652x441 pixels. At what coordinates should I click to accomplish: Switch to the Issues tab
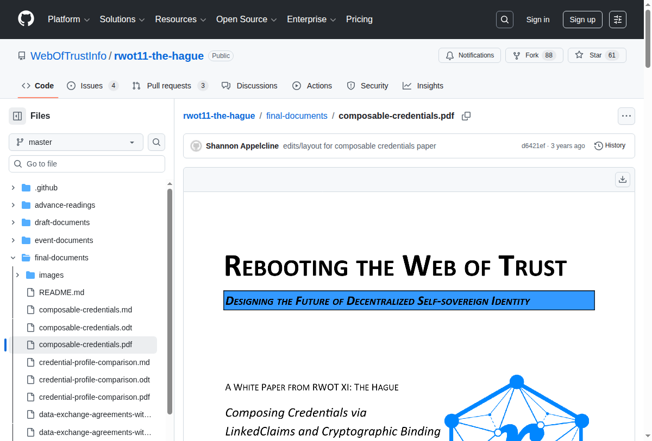click(x=92, y=86)
